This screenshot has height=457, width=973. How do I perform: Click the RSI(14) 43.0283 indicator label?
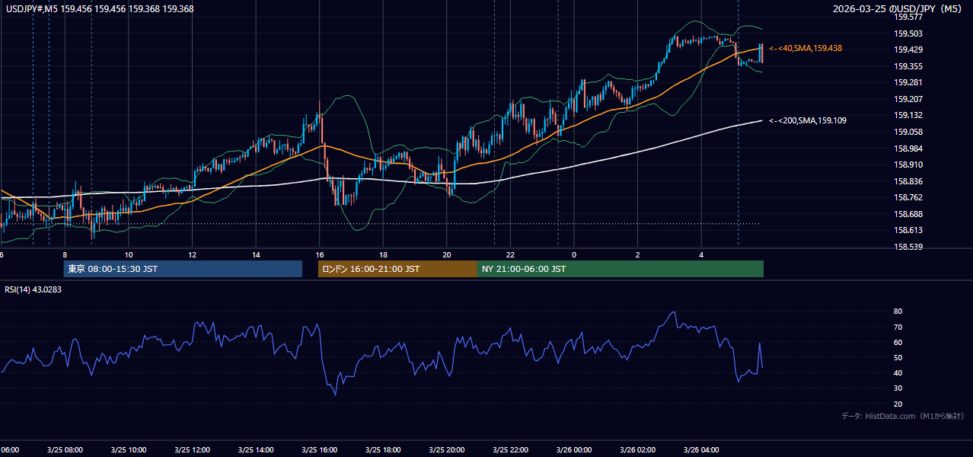(33, 289)
